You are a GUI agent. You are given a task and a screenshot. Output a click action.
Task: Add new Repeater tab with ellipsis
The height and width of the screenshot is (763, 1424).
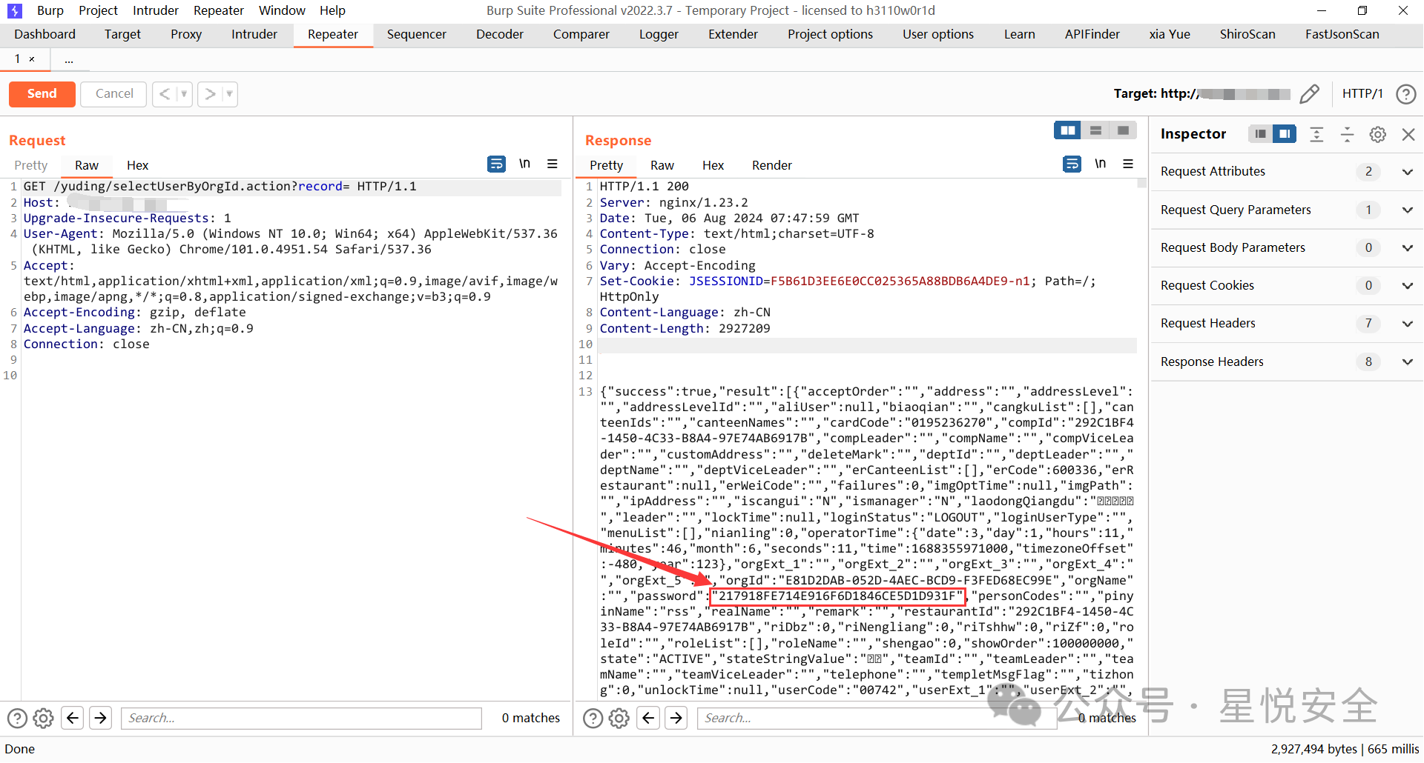coord(69,59)
